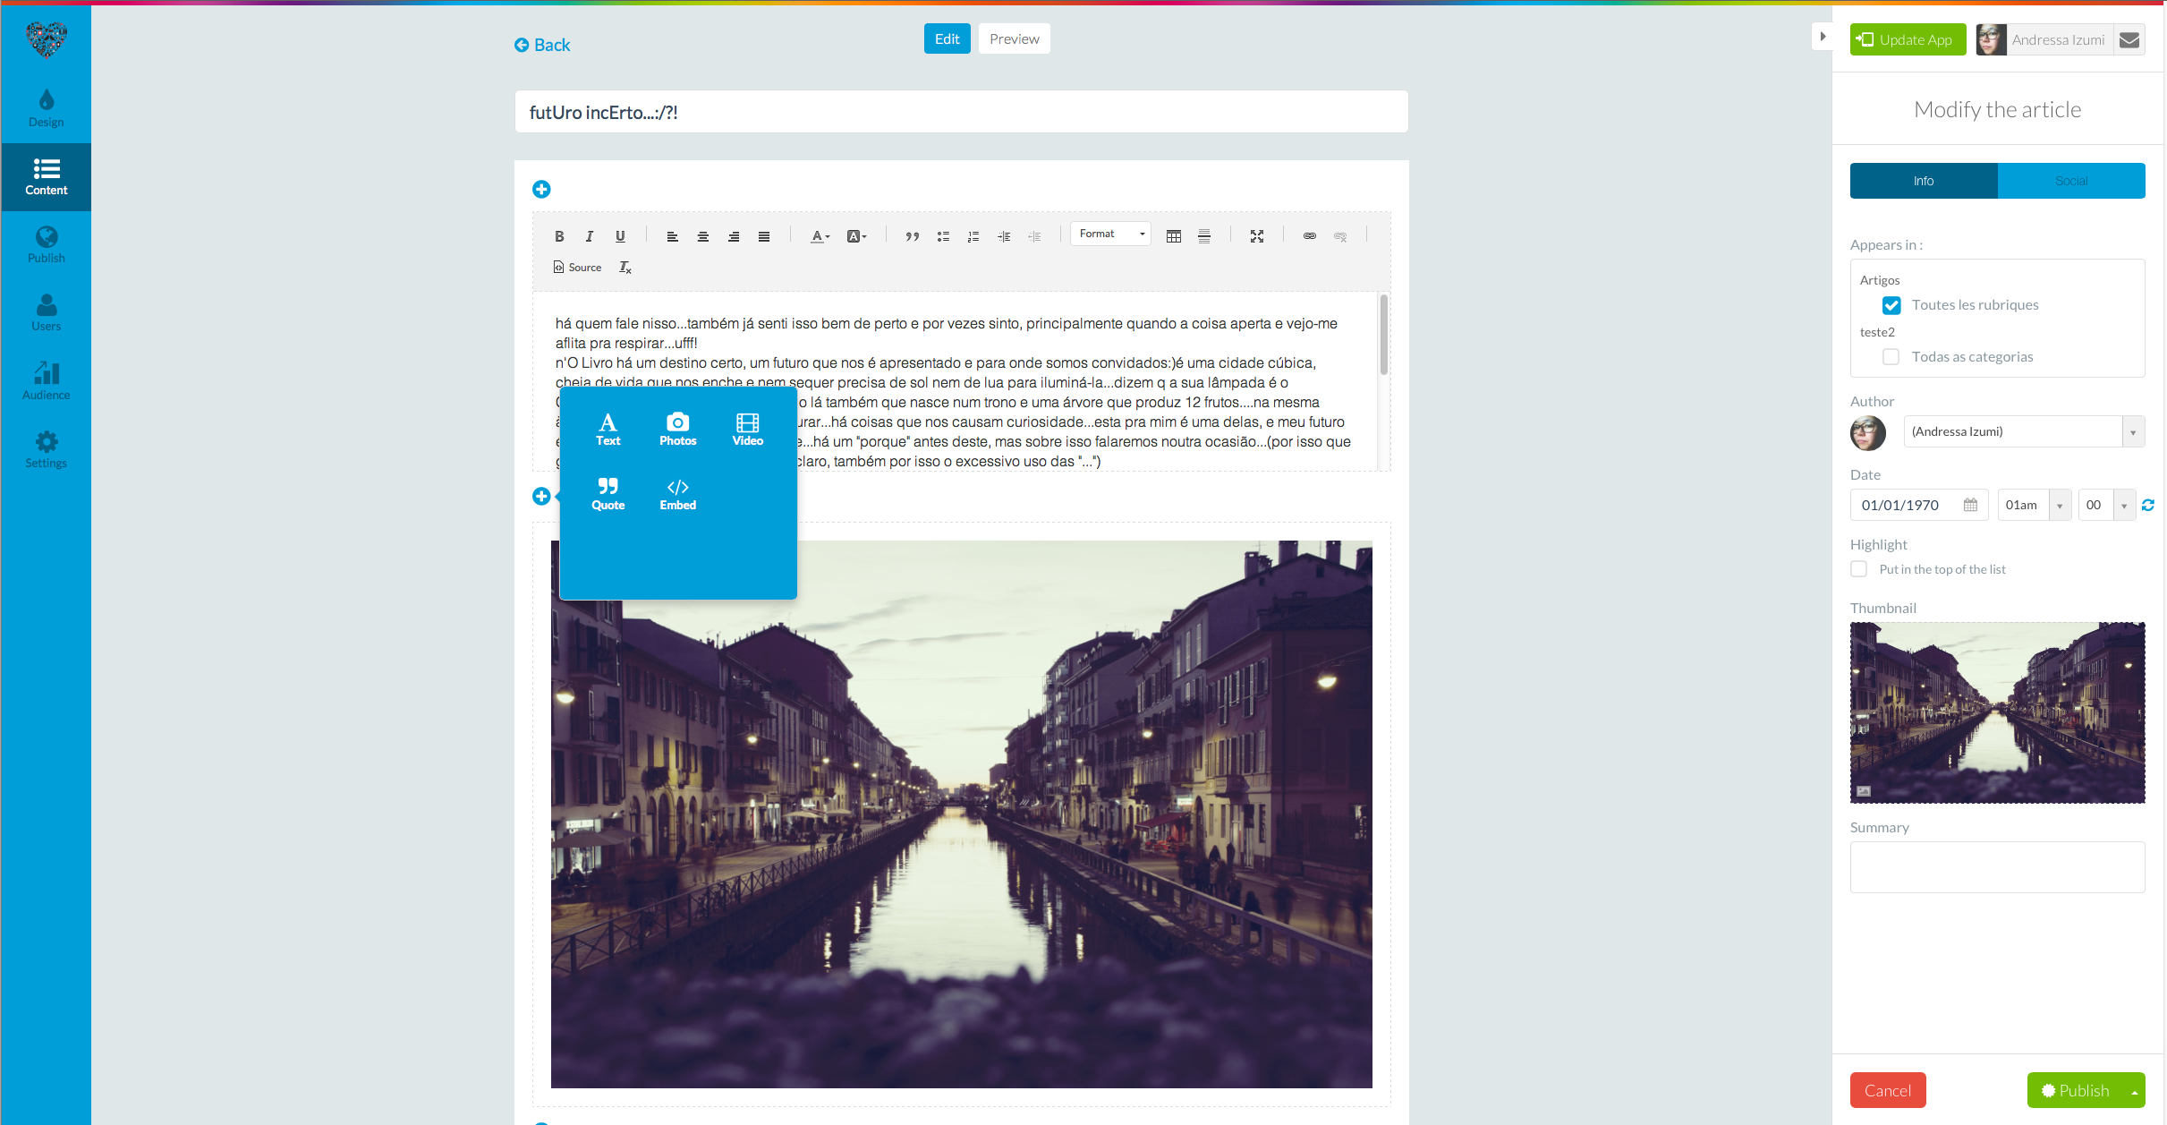Open the Author dropdown Andressa Izumi
2167x1125 pixels.
(x=2023, y=432)
